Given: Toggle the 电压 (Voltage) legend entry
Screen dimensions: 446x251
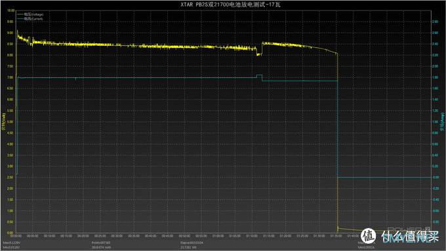Looking at the screenshot, I should tap(33, 14).
